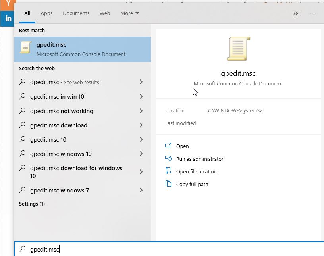Image resolution: width=324 pixels, height=256 pixels.
Task: Open the three-dots options menu
Action: point(312,13)
